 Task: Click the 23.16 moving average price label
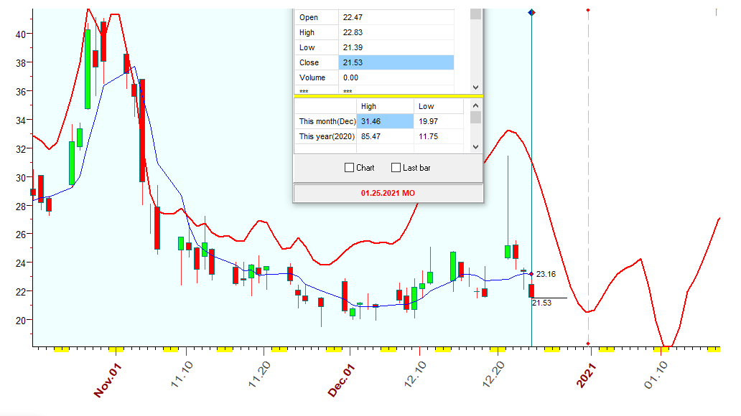click(546, 274)
